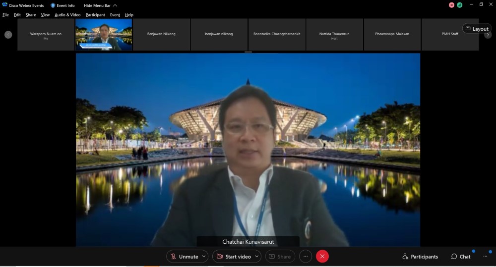Viewport: 496px width, 267px height.
Task: Select the speaker video thumbnail in the strip
Action: [104, 34]
